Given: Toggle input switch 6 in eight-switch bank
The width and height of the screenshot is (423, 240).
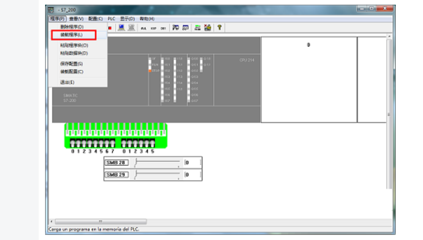Looking at the screenshot, I should tap(107, 143).
